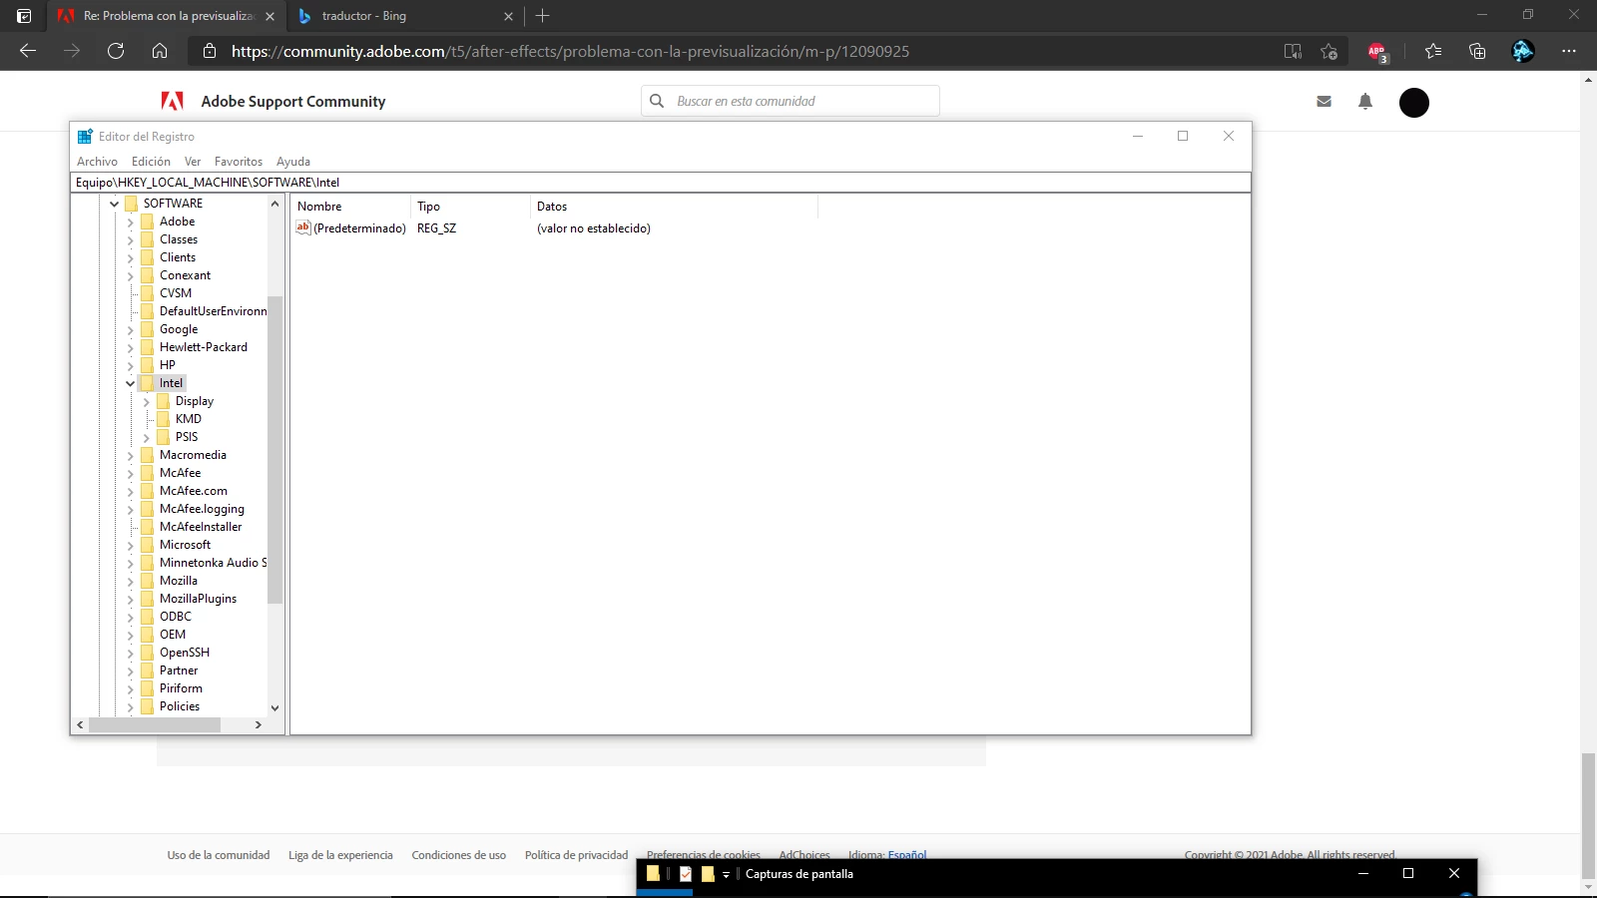Close the Problema con la previsualización tab
The image size is (1597, 898).
click(x=269, y=16)
